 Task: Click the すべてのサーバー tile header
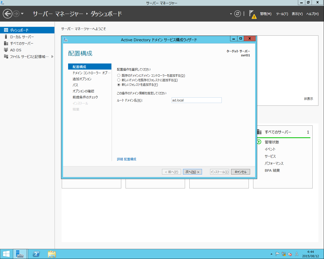278,132
